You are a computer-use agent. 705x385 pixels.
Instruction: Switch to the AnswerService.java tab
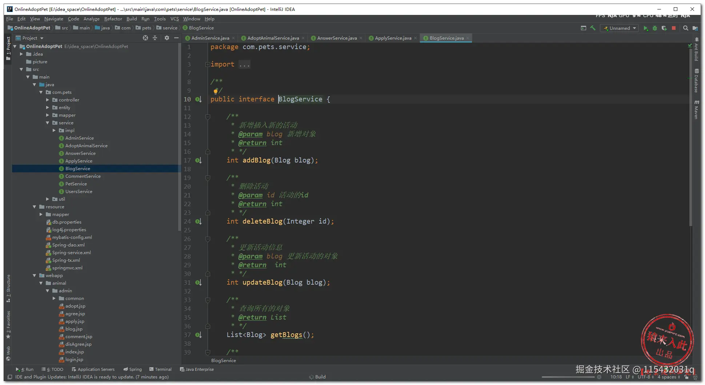337,38
